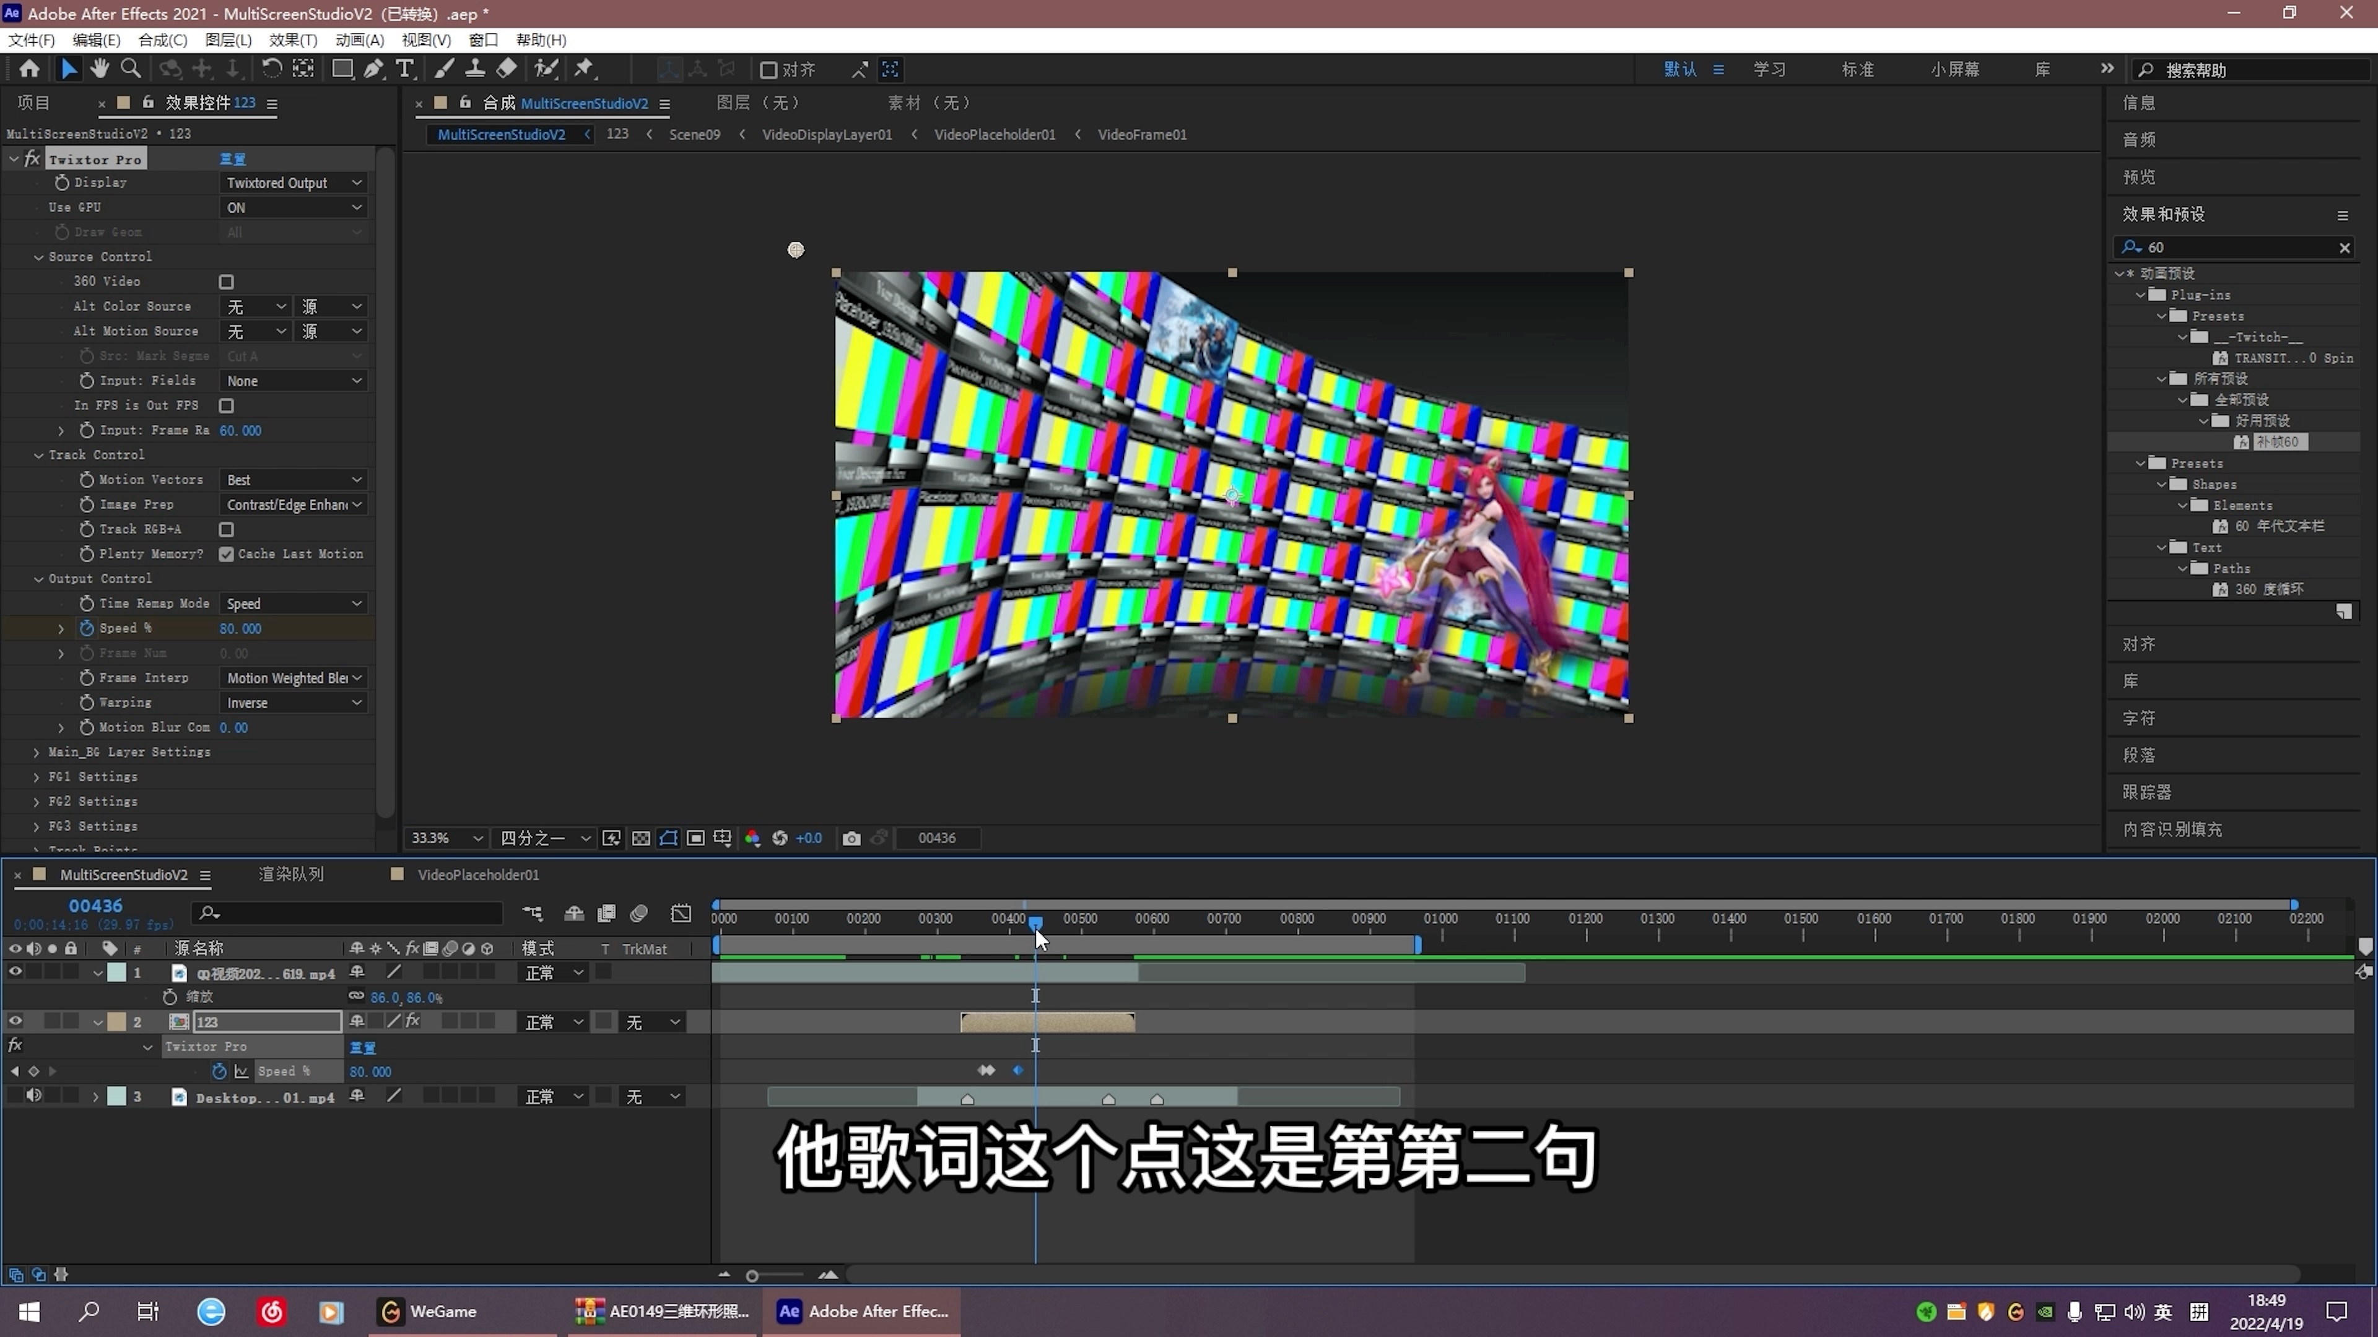Image resolution: width=2378 pixels, height=1337 pixels.
Task: Open the 效果(T) menu
Action: 293,40
